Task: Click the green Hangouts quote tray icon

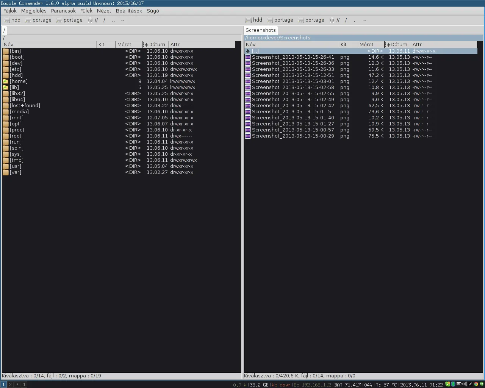Action: tap(482, 384)
